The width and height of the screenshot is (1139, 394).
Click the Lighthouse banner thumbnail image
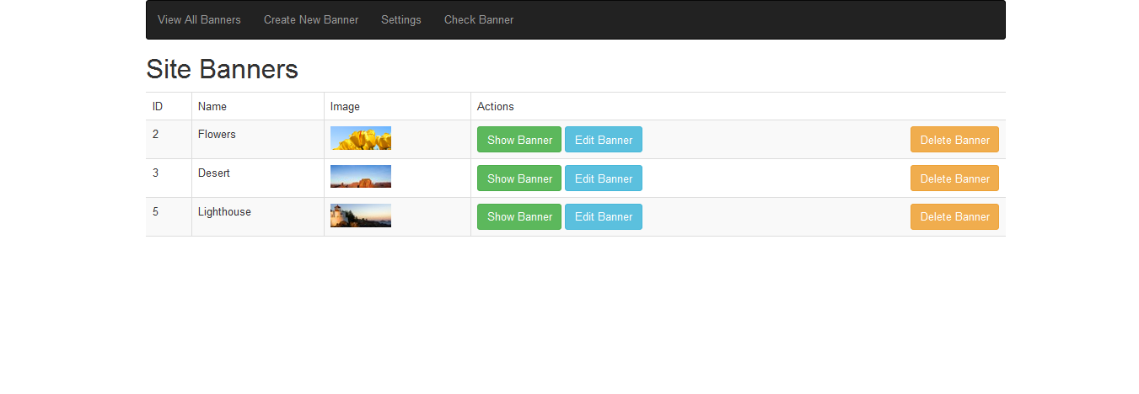point(361,216)
